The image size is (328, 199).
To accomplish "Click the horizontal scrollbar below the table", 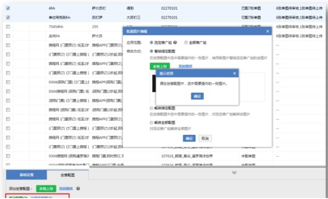I will pyautogui.click(x=207, y=167).
